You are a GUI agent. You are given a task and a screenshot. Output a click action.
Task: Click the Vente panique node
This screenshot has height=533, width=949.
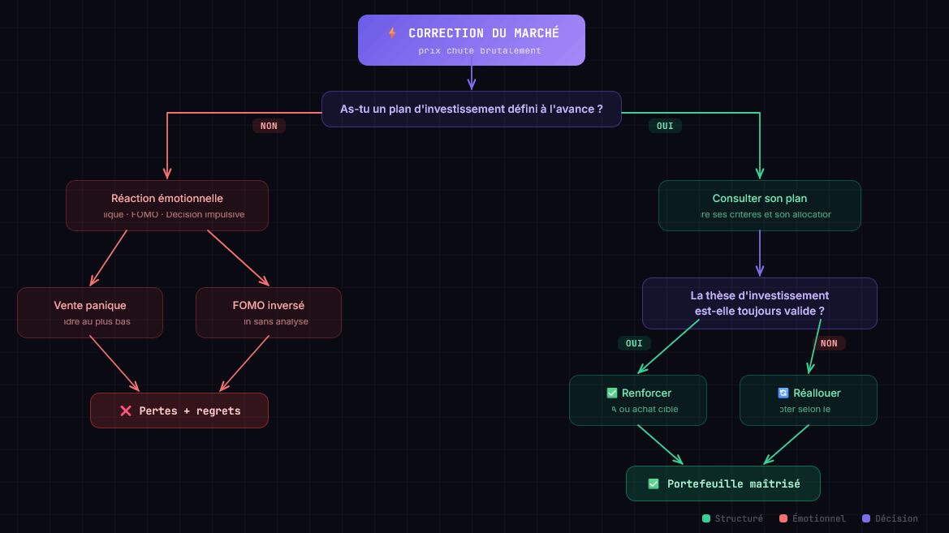(90, 312)
